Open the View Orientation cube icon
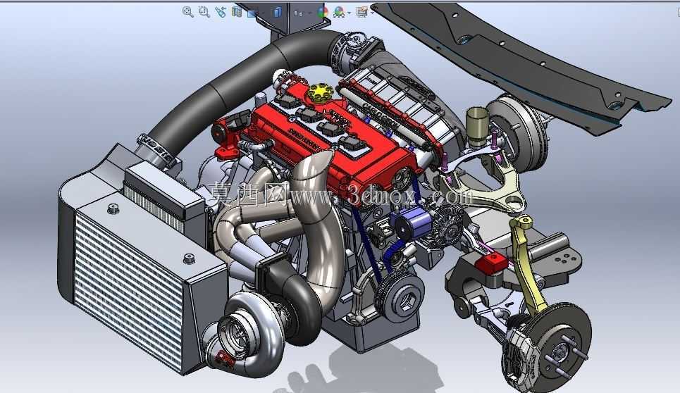 point(252,13)
